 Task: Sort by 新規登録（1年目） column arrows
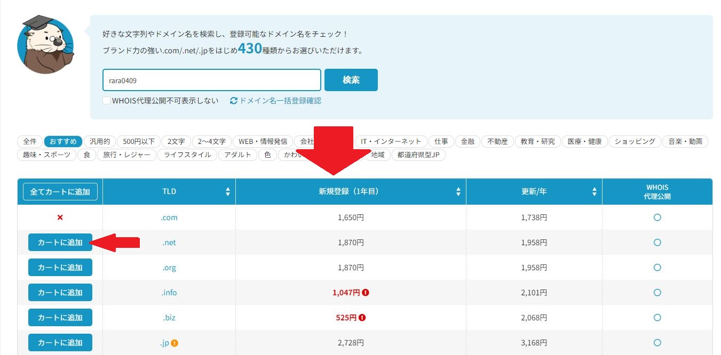[x=458, y=192]
